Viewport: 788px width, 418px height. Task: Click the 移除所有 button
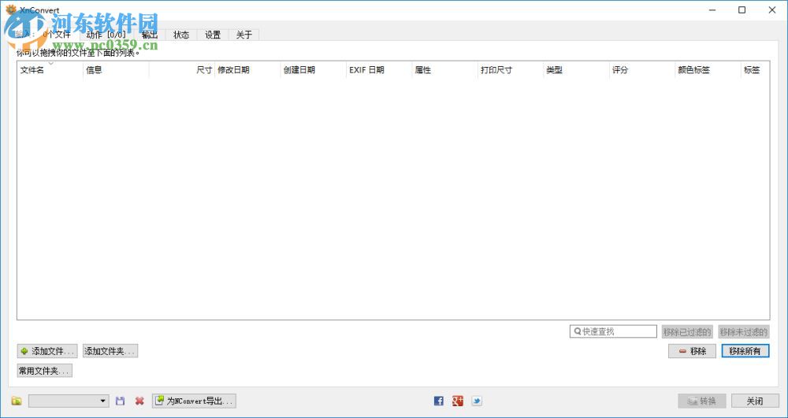pos(745,351)
